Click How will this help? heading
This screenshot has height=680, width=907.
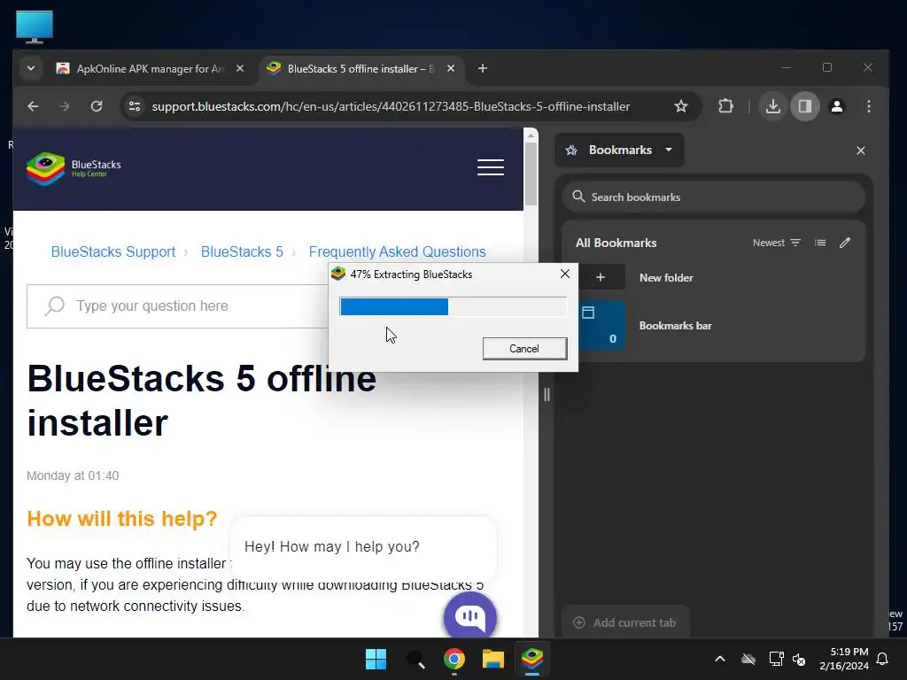pos(122,519)
